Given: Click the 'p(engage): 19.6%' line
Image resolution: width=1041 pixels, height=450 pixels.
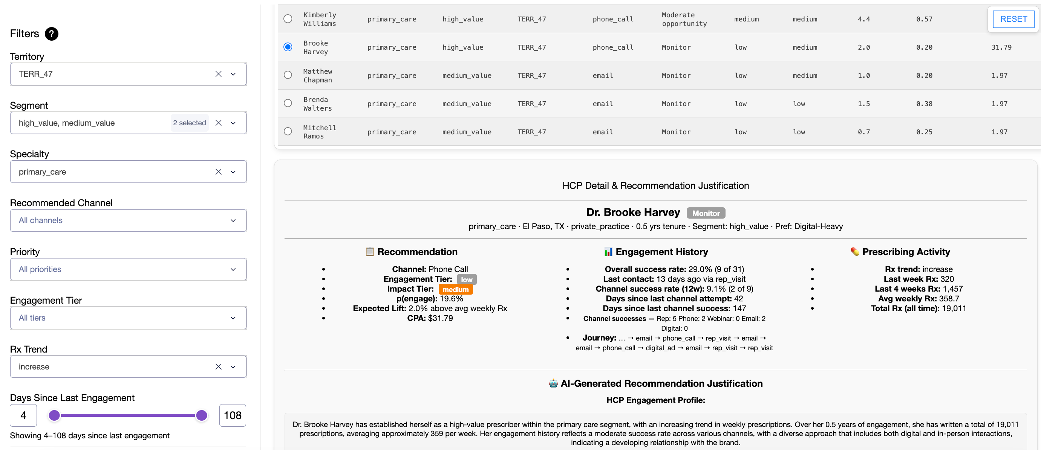Looking at the screenshot, I should coord(430,299).
